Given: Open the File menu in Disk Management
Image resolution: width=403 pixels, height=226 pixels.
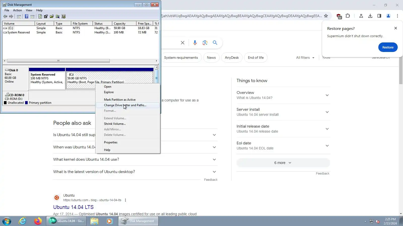Looking at the screenshot, I should click(7, 10).
